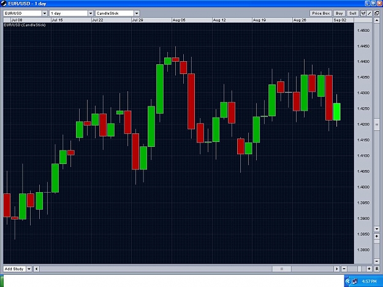Open the 1 day timeframe dropdown arrow

[x=91, y=13]
